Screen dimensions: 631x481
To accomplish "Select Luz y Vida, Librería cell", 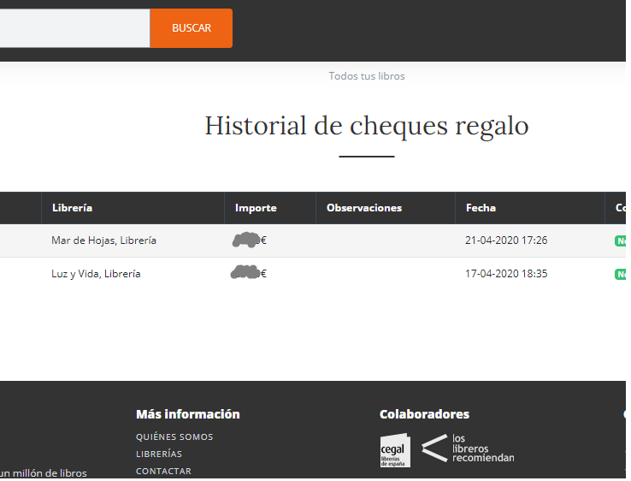I will 96,274.
